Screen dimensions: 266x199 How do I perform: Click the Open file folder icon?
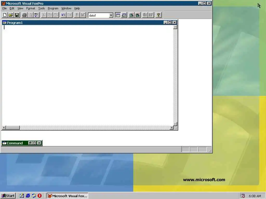tap(11, 15)
